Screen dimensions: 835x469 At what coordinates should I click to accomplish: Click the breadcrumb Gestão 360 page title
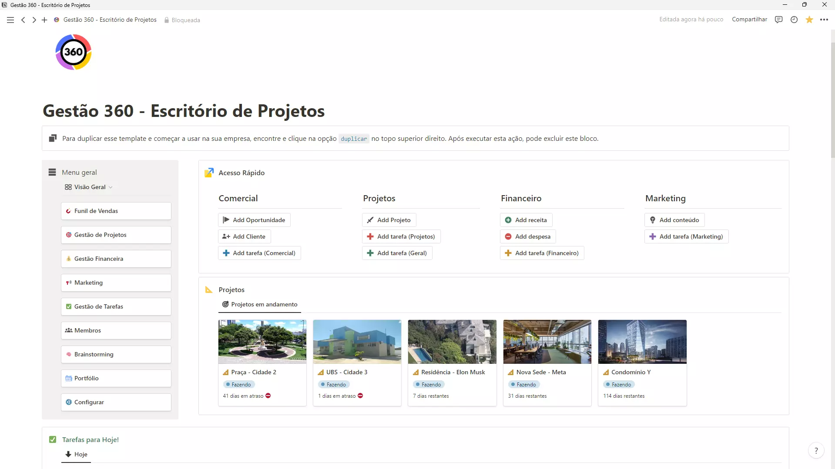[x=110, y=20]
